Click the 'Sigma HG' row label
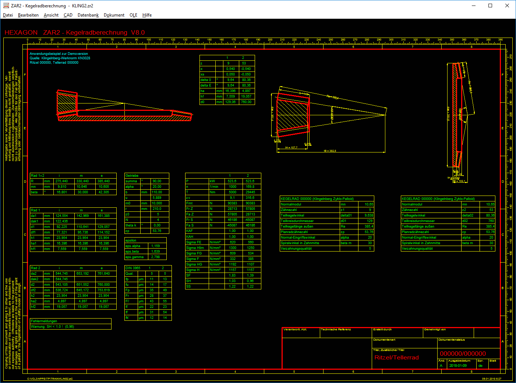 point(194,264)
